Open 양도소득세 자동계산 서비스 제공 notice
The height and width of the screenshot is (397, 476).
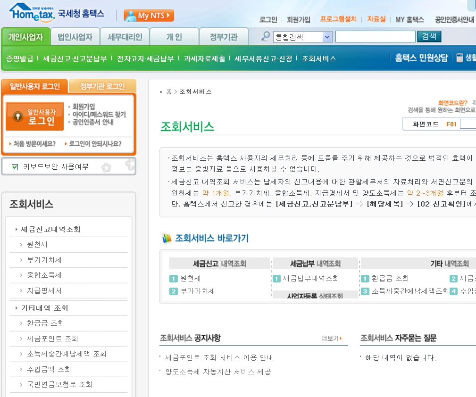point(218,372)
